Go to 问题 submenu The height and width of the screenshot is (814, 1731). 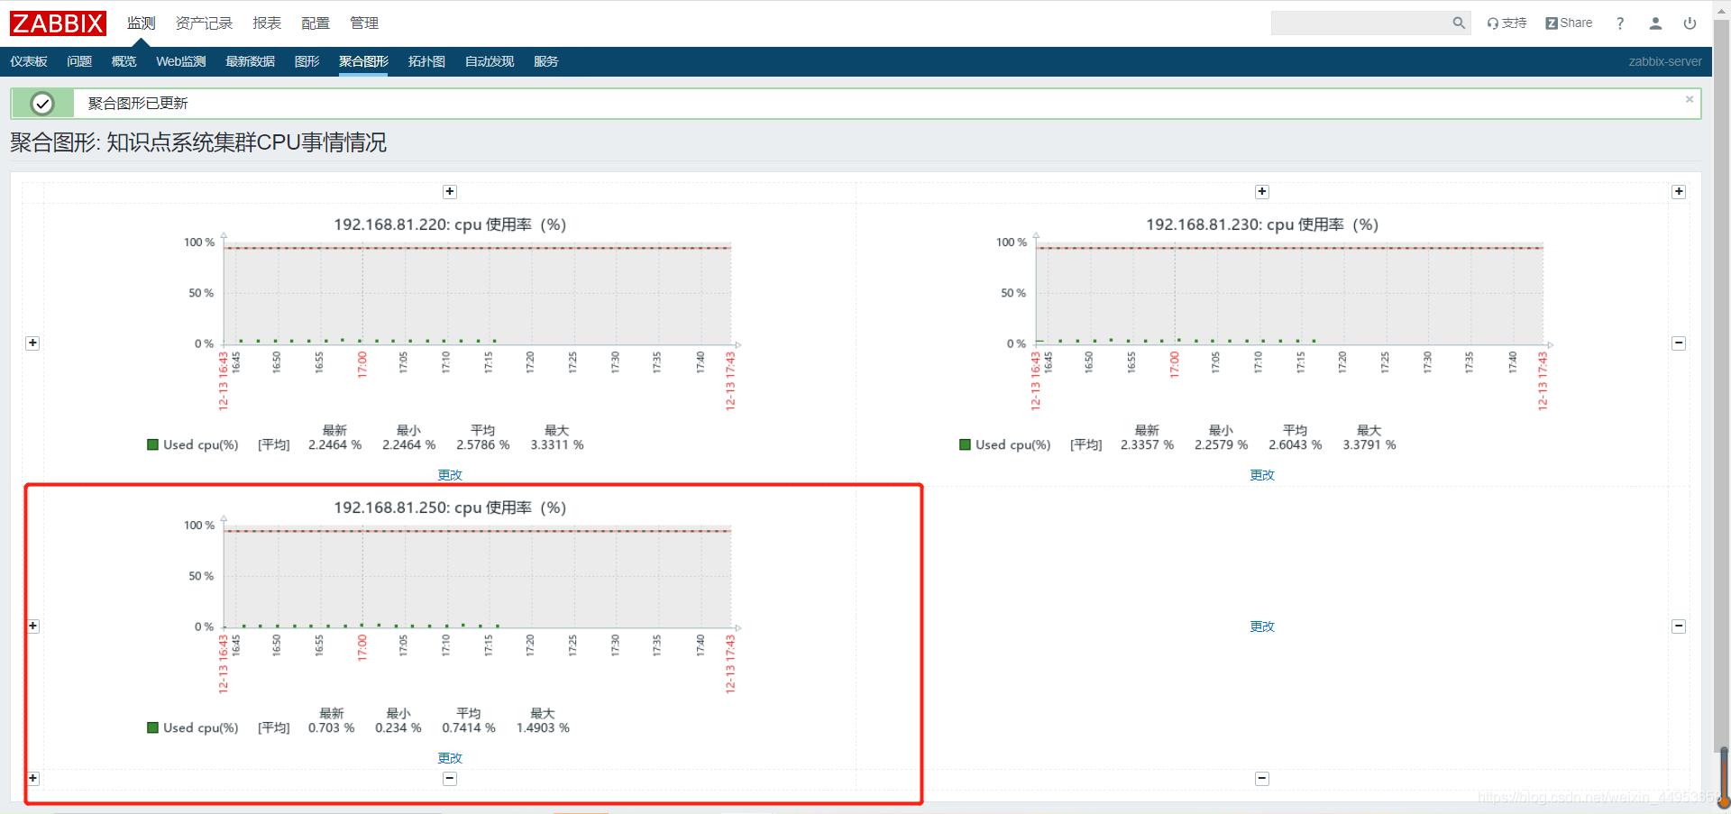coord(79,61)
